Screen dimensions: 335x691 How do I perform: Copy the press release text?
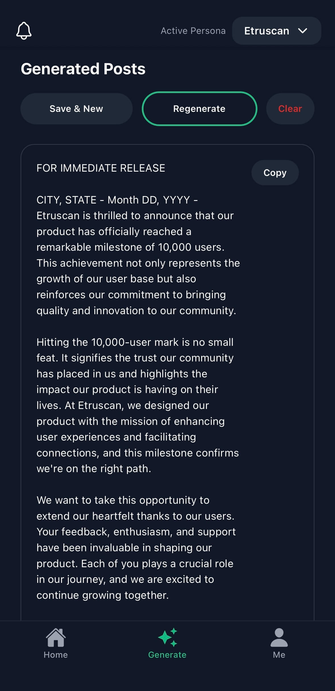tap(275, 173)
